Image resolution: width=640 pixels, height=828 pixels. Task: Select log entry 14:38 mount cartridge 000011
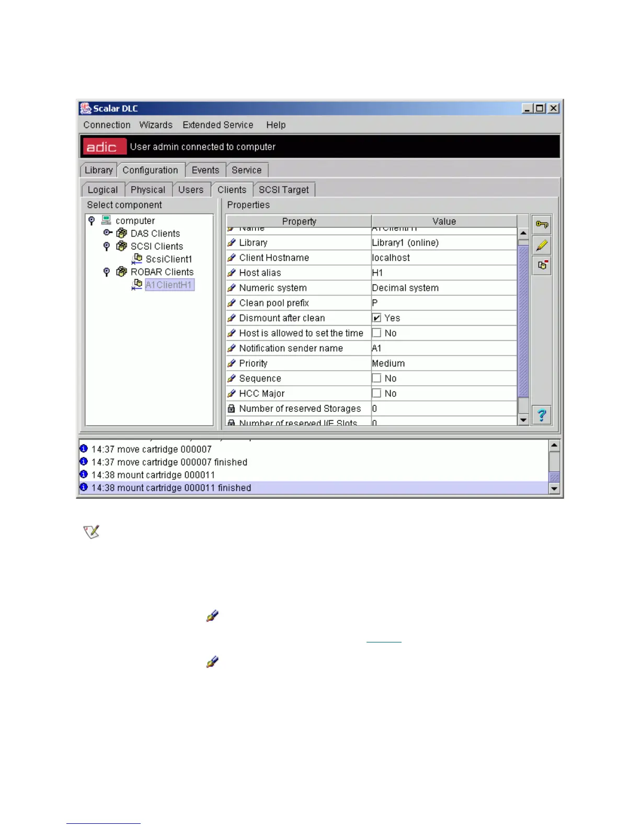click(314, 475)
